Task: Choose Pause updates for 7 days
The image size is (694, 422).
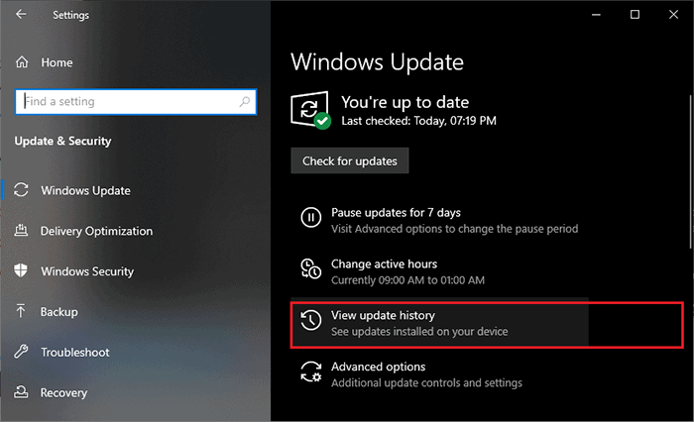Action: [x=439, y=220]
